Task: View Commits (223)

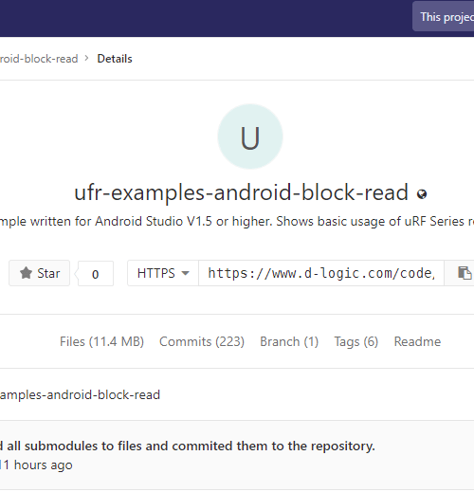Action: [x=202, y=341]
